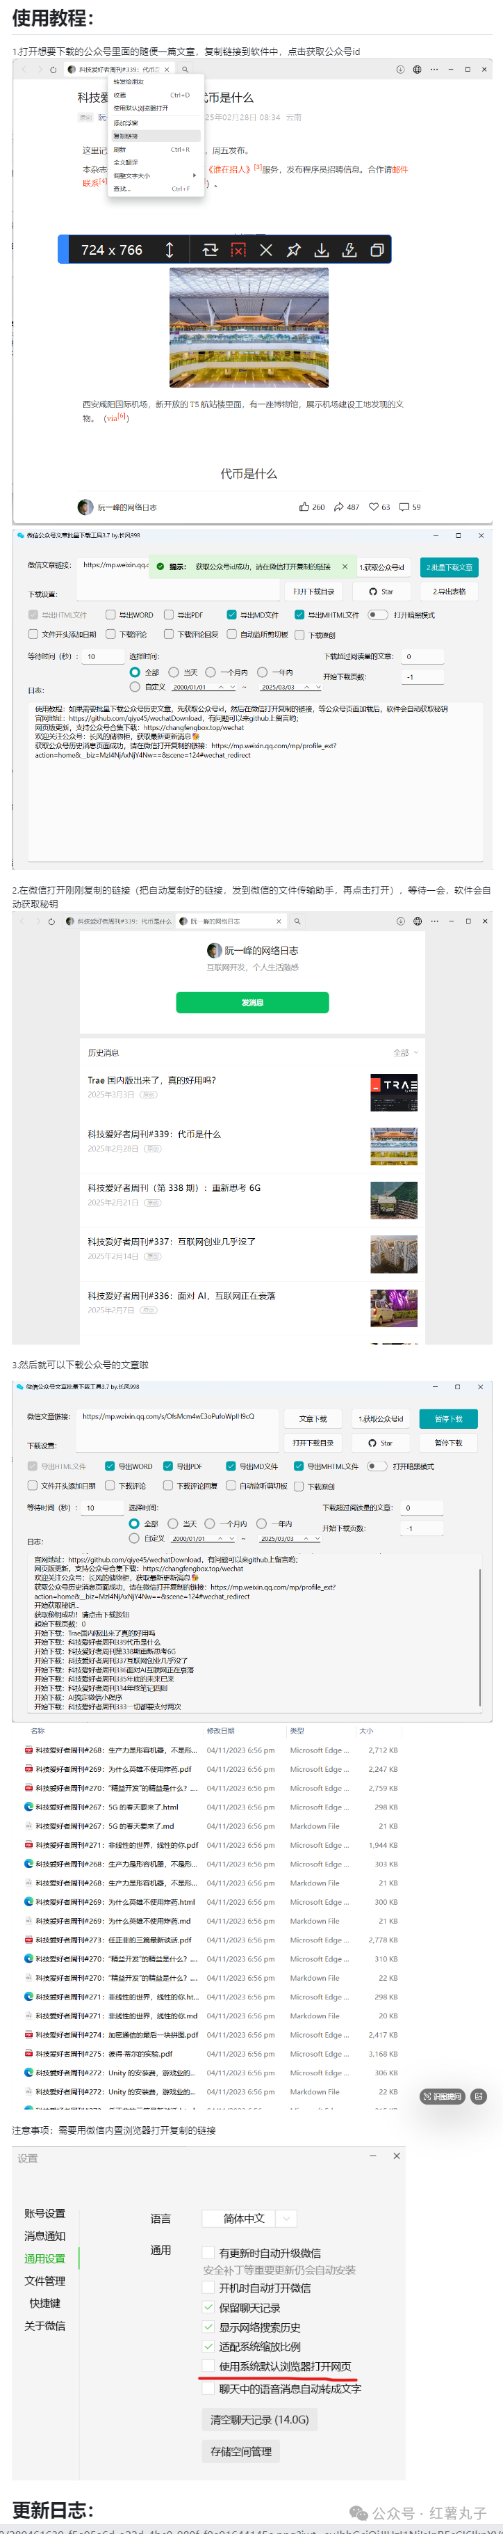This screenshot has height=2534, width=503.
Task: Click the green 暂停下载 button
Action: 449,1418
